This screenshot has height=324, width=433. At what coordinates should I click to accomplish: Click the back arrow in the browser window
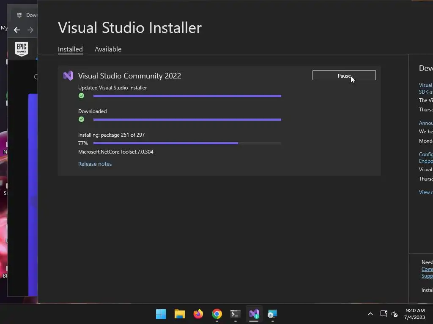coord(17,30)
